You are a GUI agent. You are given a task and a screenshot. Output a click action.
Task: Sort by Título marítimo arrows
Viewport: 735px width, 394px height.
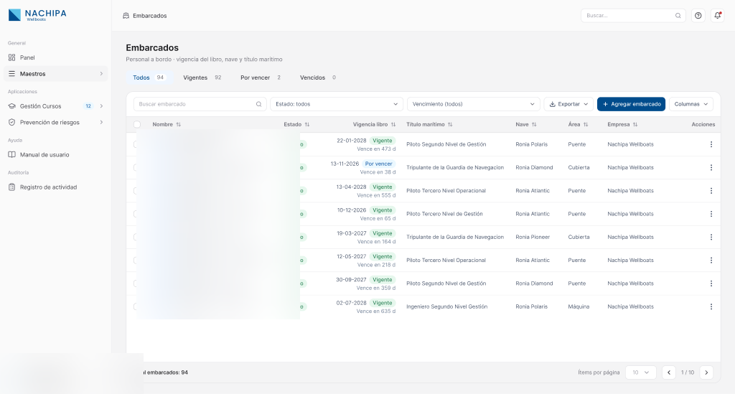click(x=450, y=125)
